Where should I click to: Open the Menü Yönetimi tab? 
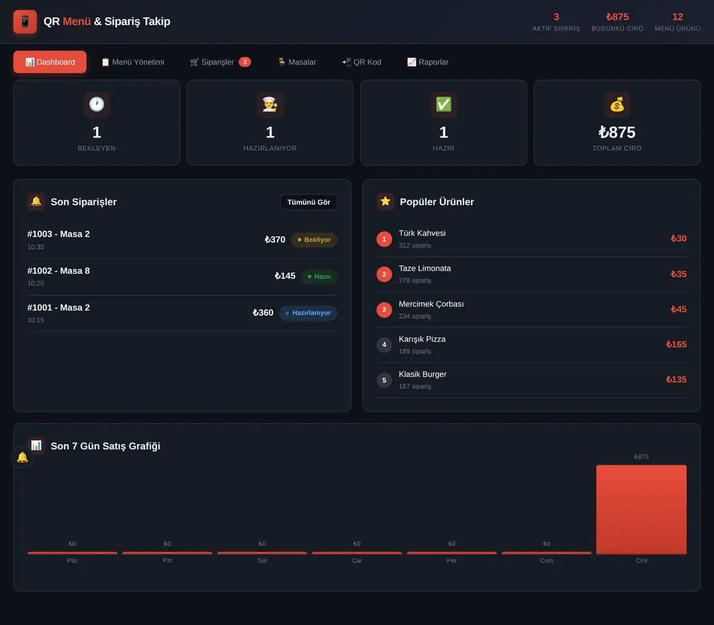click(133, 62)
